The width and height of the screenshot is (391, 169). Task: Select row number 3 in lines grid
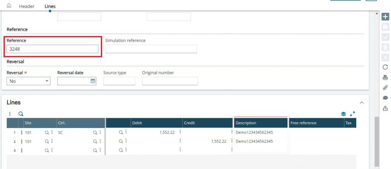point(15,151)
